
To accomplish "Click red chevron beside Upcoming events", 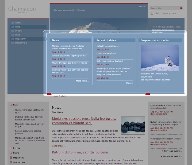I will [161, 156].
